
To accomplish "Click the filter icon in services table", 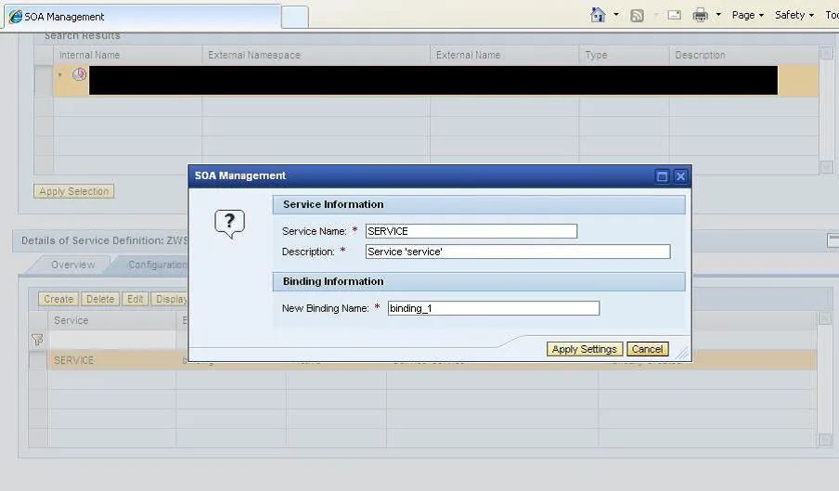I will point(37,340).
